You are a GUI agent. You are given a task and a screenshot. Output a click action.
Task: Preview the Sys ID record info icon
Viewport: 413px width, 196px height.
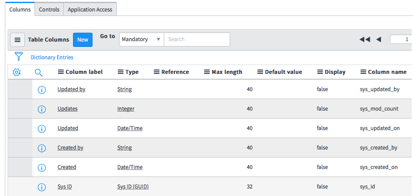42,187
